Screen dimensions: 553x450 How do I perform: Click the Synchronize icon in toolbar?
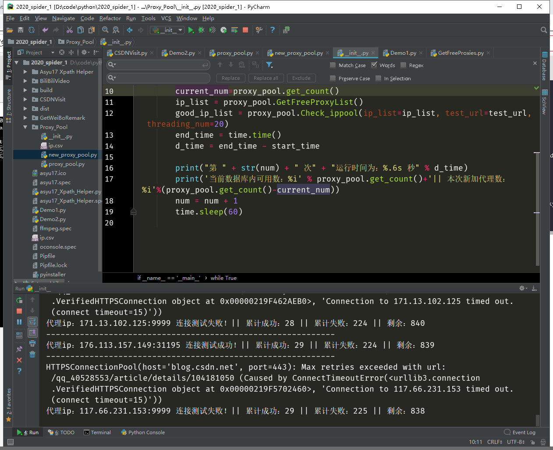coord(32,30)
